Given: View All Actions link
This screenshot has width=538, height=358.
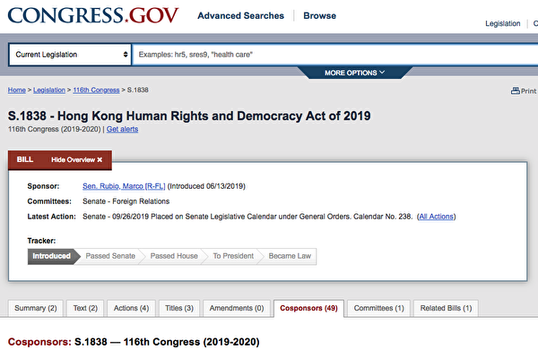Looking at the screenshot, I should point(437,217).
